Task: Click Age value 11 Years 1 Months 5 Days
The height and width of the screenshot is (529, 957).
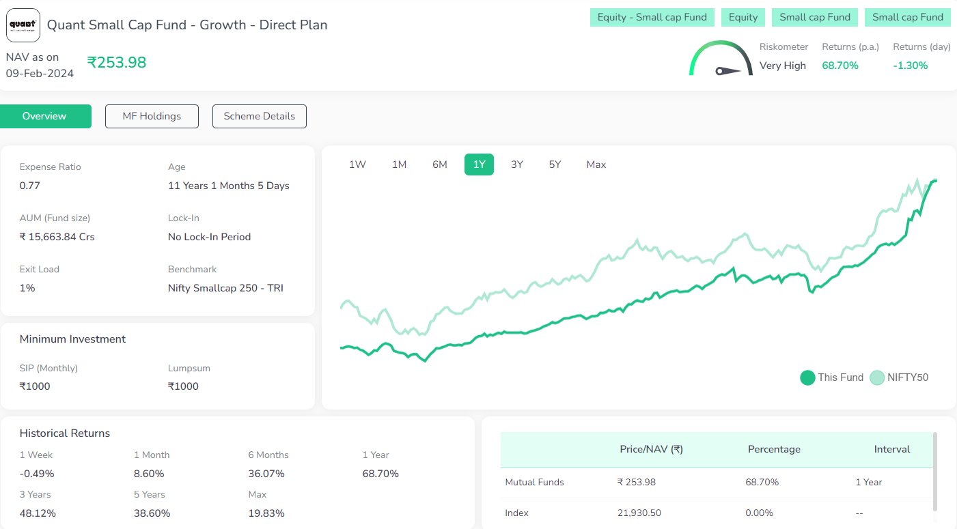Action: (x=229, y=186)
